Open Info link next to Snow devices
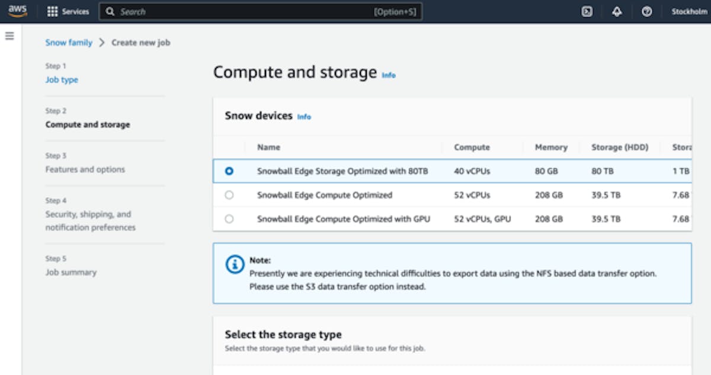 click(x=304, y=117)
